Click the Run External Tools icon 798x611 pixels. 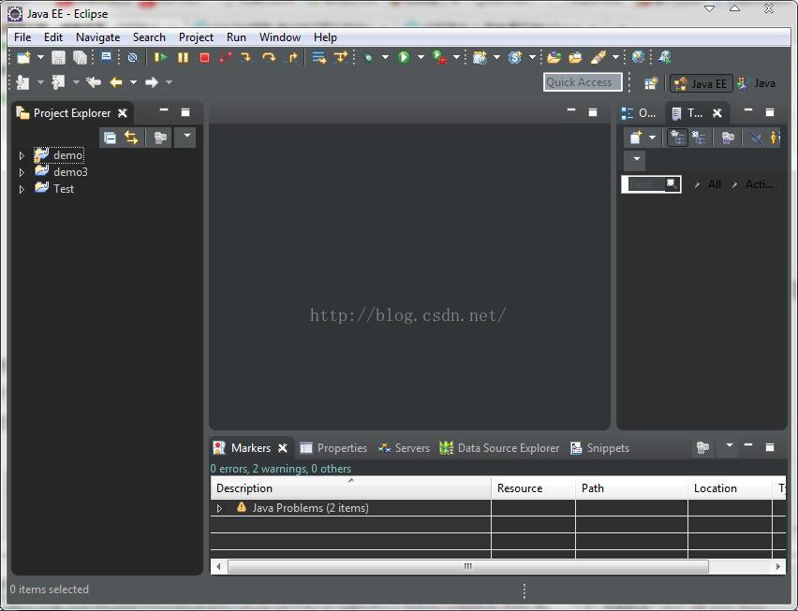(x=439, y=57)
